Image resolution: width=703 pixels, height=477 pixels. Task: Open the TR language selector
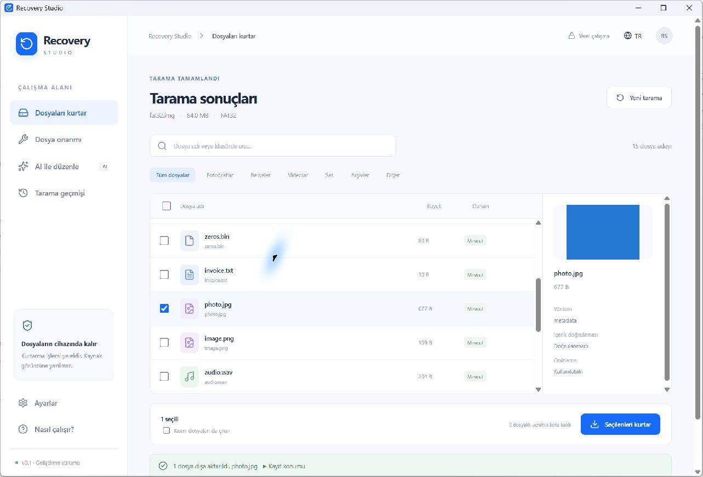633,36
